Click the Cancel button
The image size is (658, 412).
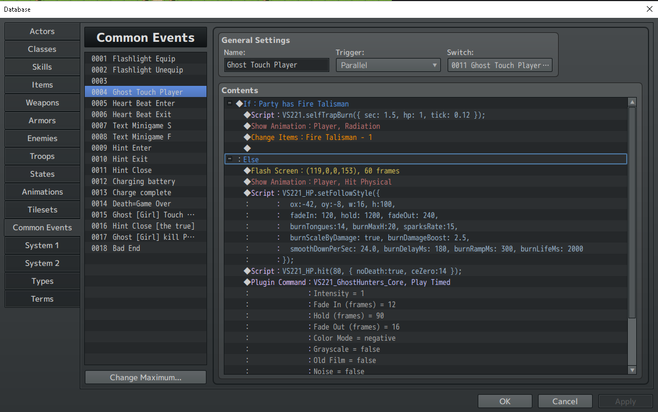pos(565,401)
